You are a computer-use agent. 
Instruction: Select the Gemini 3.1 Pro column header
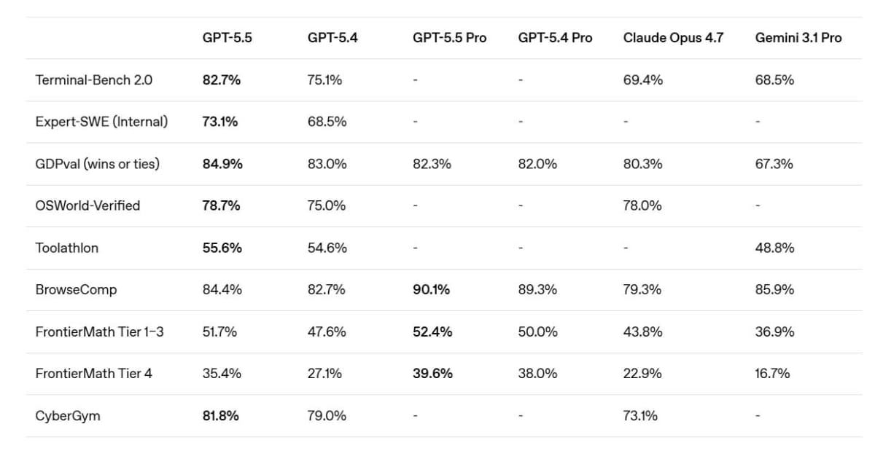(x=798, y=38)
